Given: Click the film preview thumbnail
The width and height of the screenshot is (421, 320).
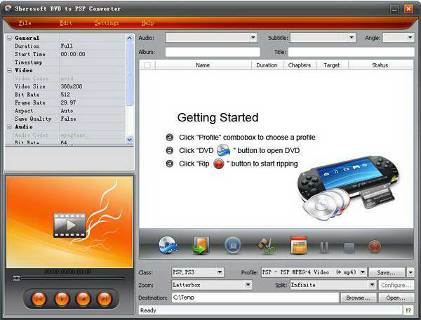Looking at the screenshot, I should 69,225.
